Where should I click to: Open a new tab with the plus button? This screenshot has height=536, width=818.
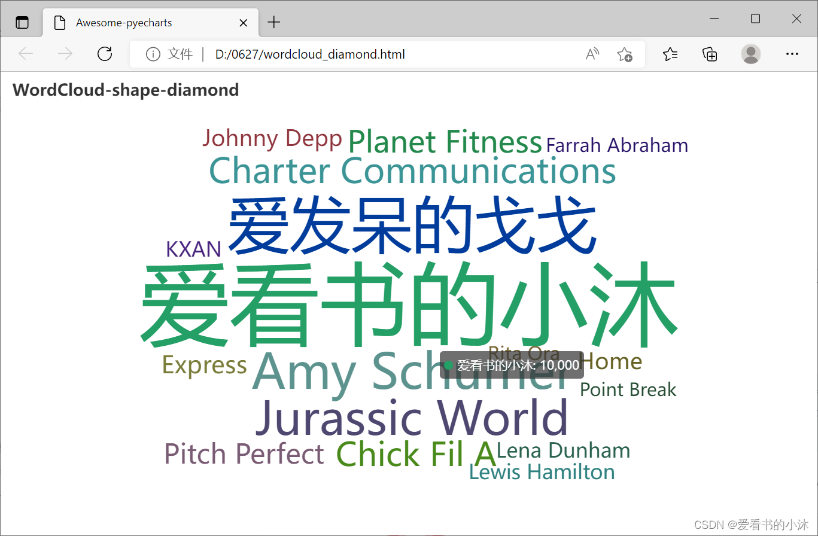[x=273, y=23]
